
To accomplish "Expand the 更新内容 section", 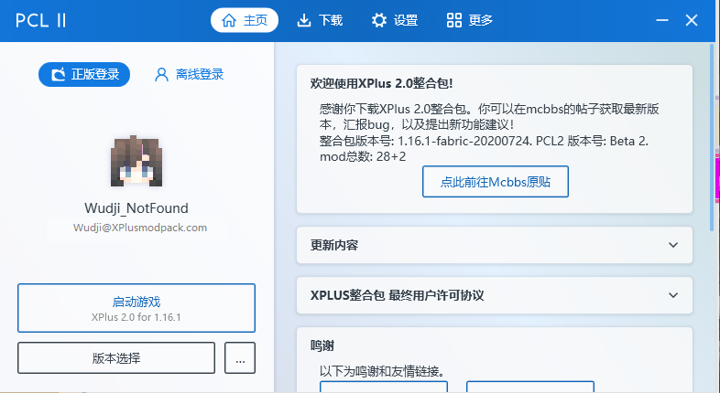I will tap(495, 245).
